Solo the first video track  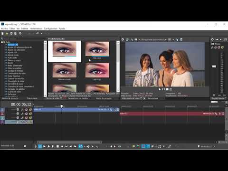tap(30, 110)
